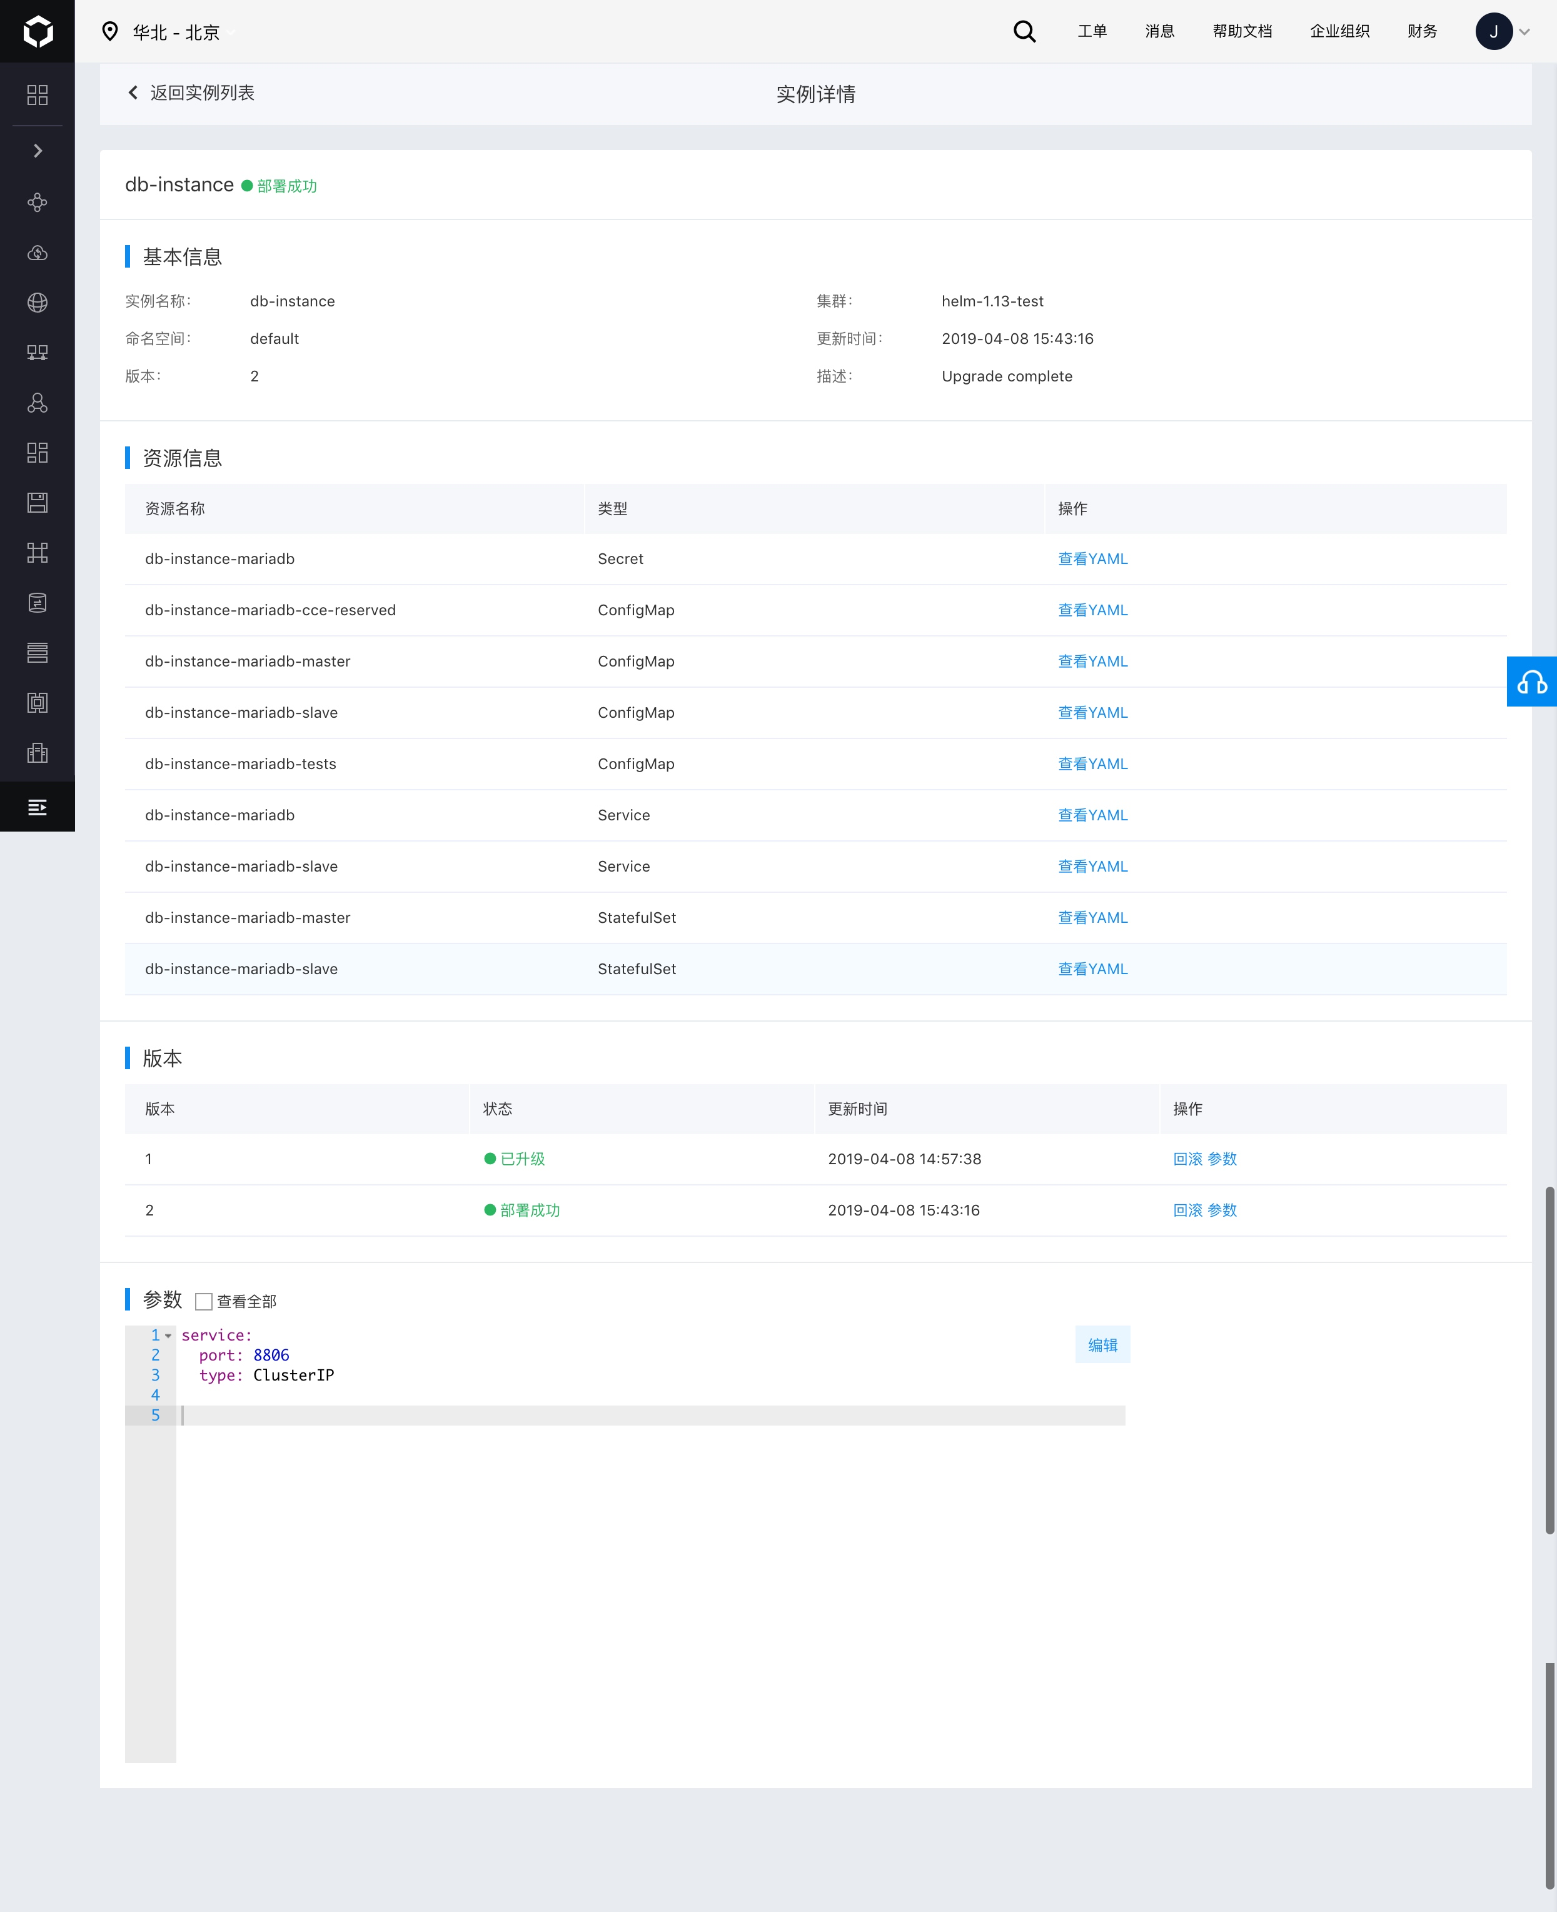Open the globe network sidebar icon
This screenshot has height=1912, width=1557.
point(38,303)
